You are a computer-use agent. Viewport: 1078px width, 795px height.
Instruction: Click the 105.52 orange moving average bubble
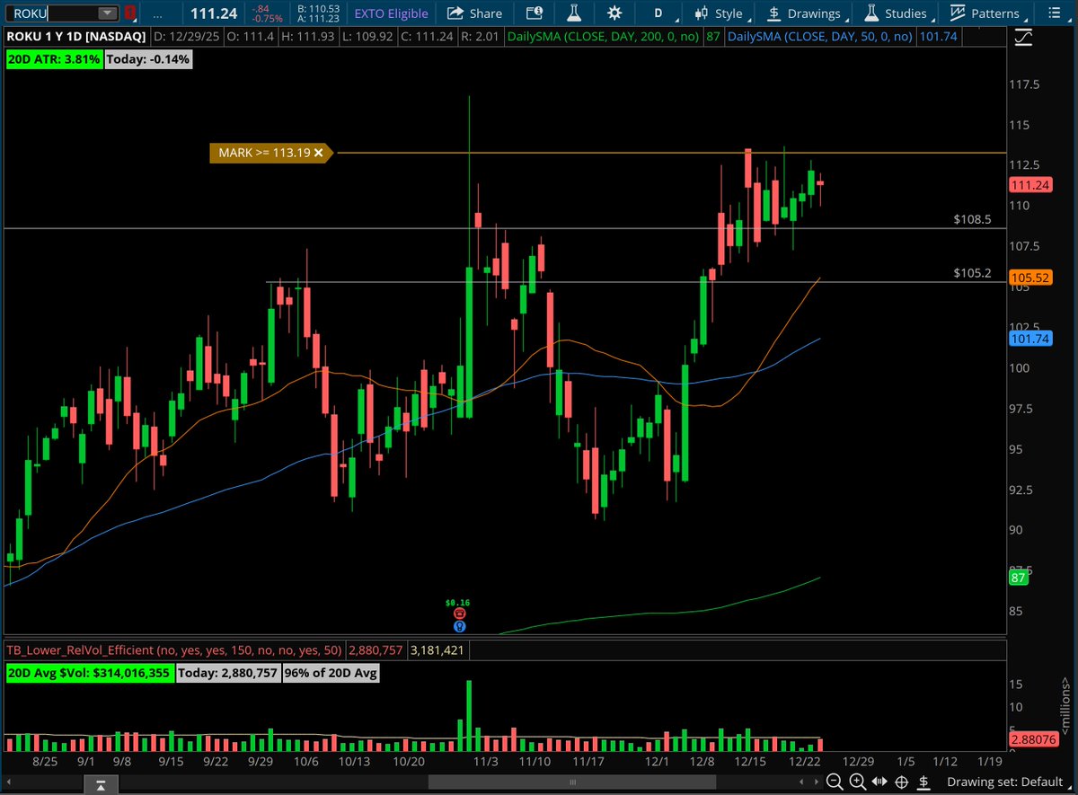pyautogui.click(x=1030, y=278)
